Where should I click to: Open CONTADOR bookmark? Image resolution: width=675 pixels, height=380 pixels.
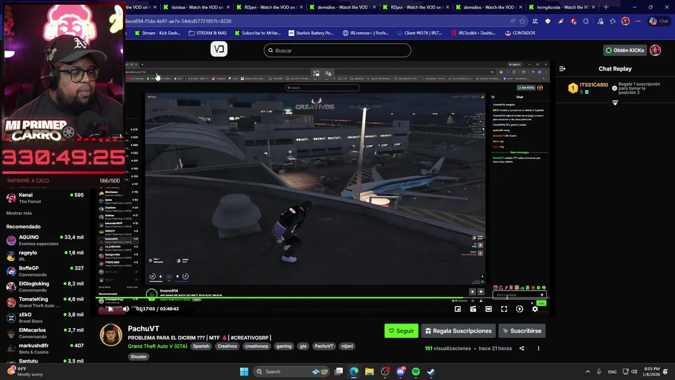point(520,33)
